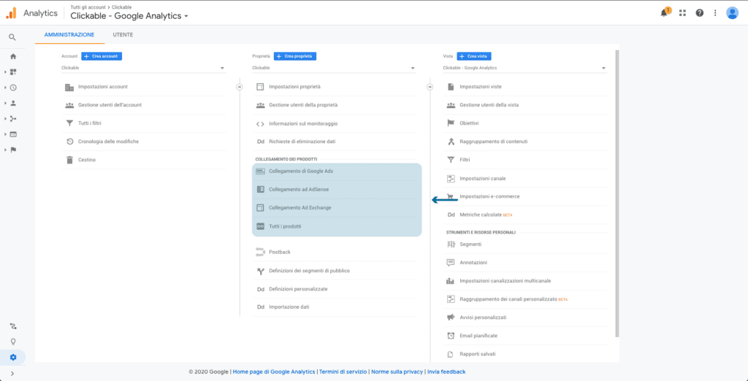Screen dimensions: 748x381
Task: Click the user profile avatar
Action: coord(732,12)
